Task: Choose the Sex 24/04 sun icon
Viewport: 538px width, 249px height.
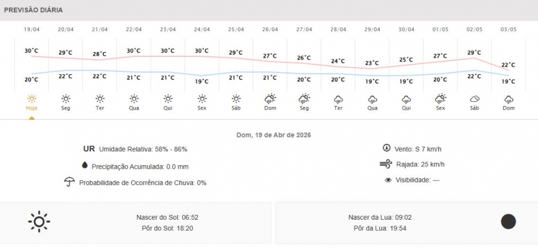Action: (x=202, y=99)
